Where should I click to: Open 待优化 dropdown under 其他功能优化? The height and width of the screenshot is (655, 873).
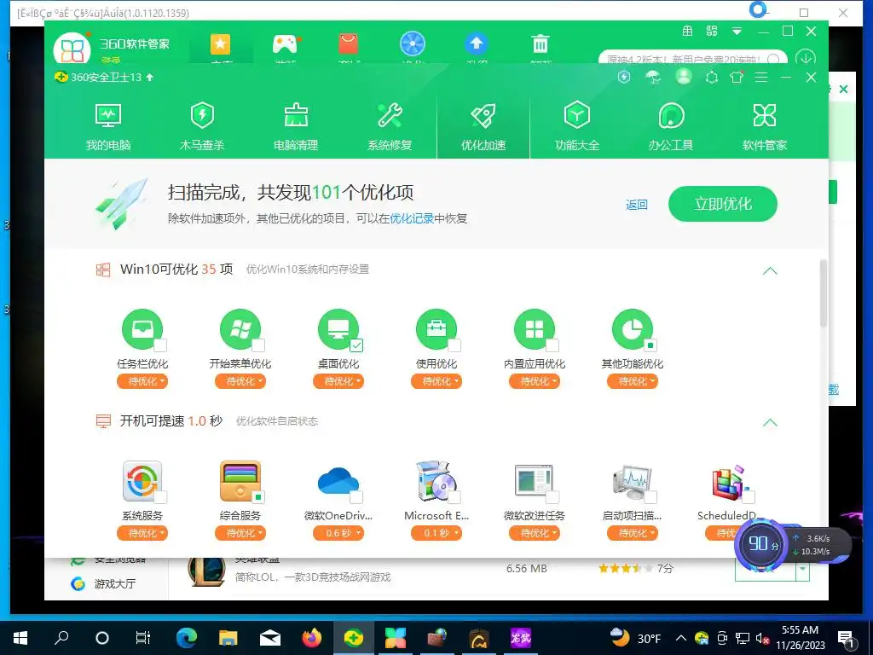coord(633,381)
